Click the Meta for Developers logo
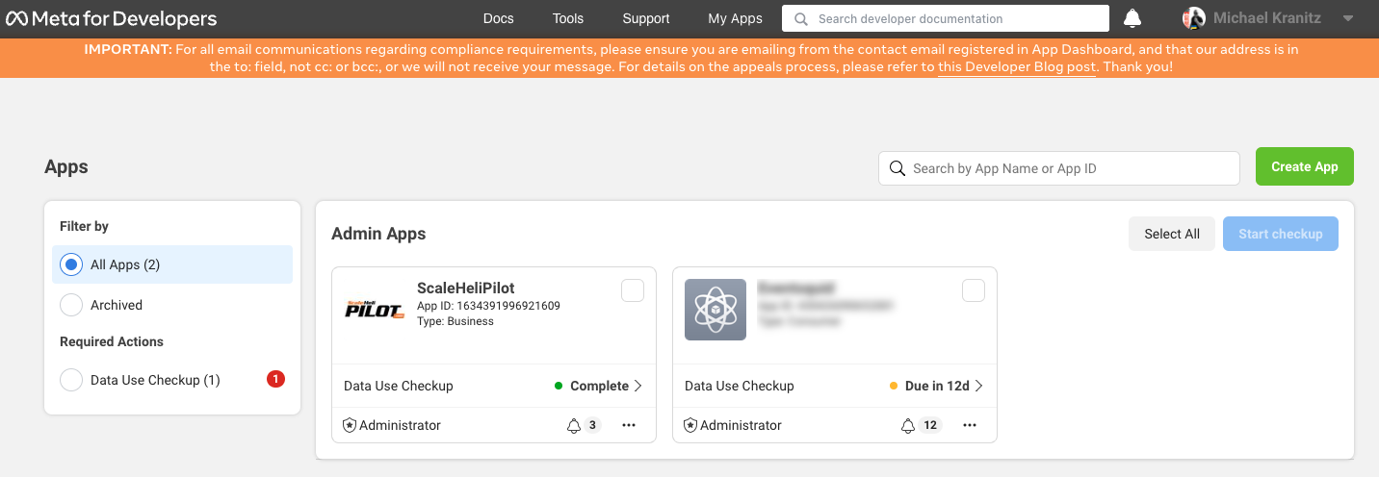This screenshot has width=1379, height=477. point(112,18)
